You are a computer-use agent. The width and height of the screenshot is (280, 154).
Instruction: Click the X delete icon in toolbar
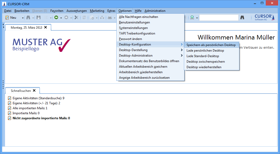pos(76,18)
